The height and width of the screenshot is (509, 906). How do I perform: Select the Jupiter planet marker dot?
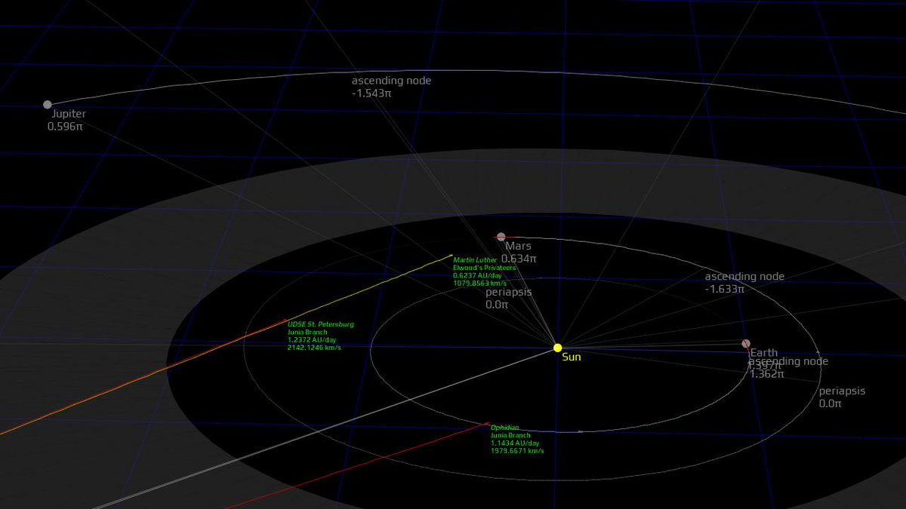pyautogui.click(x=48, y=105)
